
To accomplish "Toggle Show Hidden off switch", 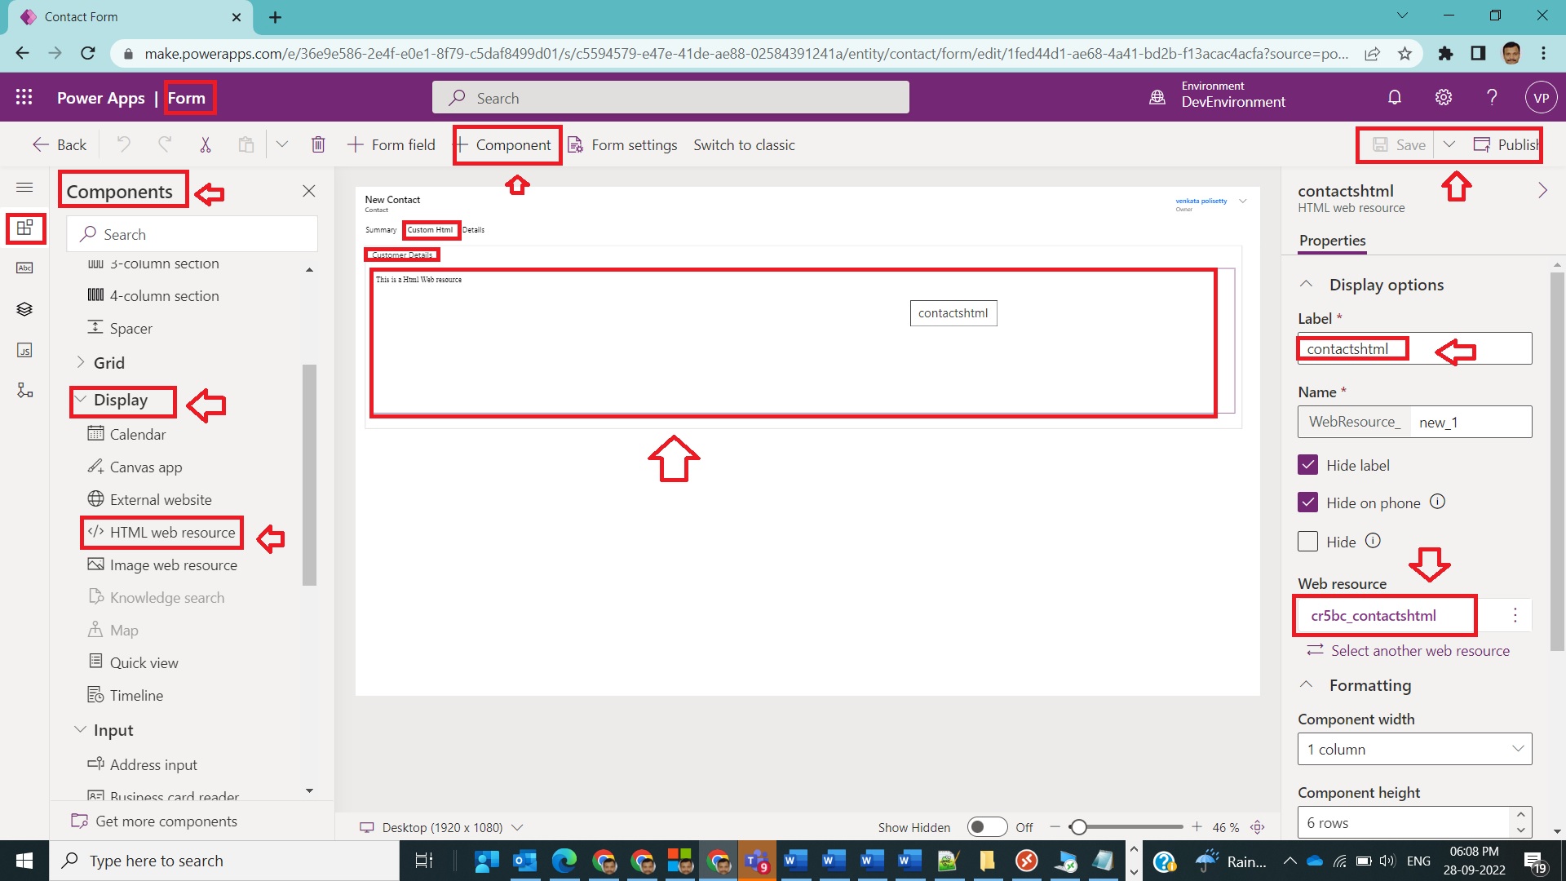I will [x=987, y=826].
